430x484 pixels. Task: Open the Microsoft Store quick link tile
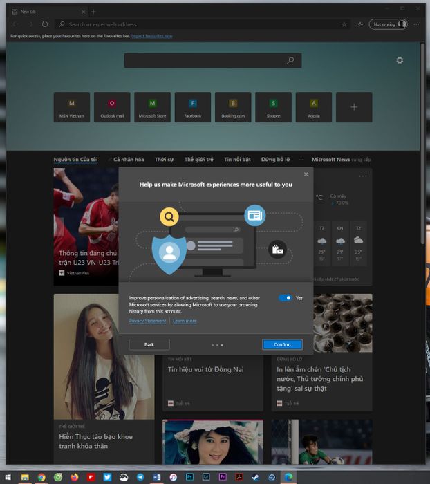[153, 106]
